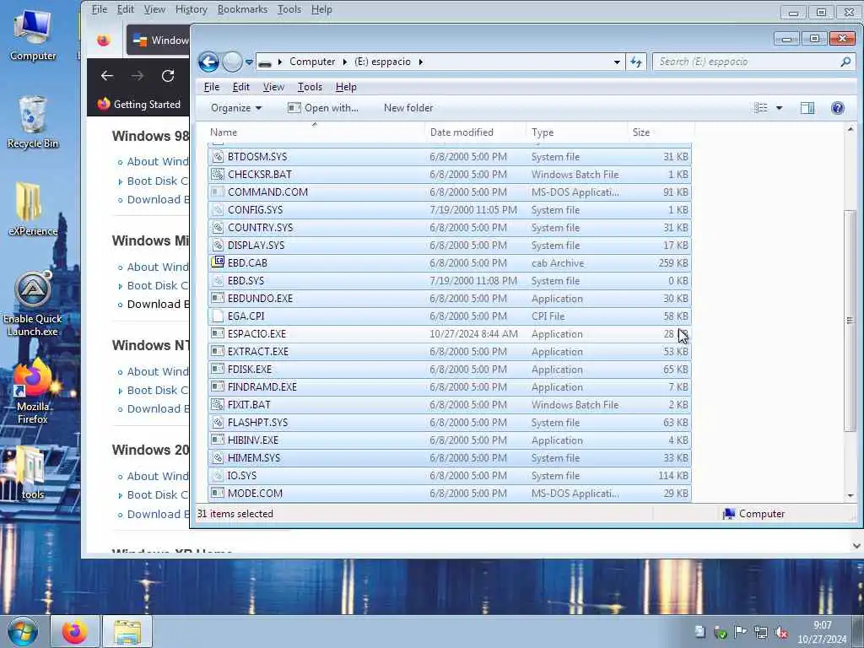Expand address bar previous locations dropdown
This screenshot has width=864, height=648.
tap(617, 62)
